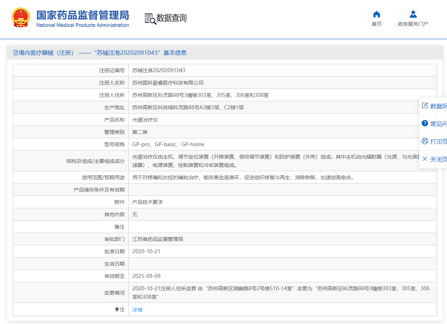Viewport: 447px width, 324px height.
Task: Click the 政务服务门户 person icon
Action: tap(413, 15)
